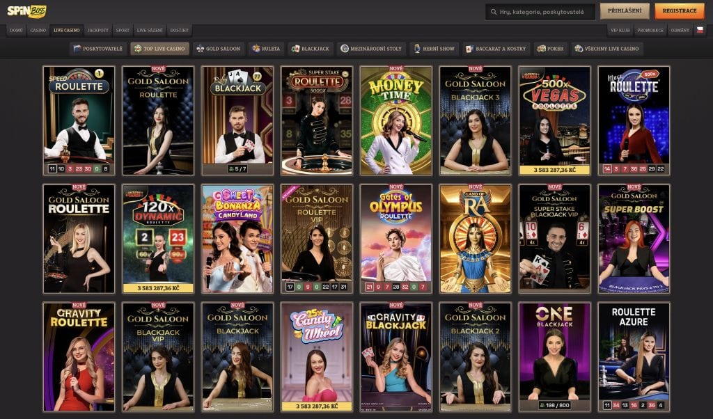Open the Domů menu item

tap(17, 30)
